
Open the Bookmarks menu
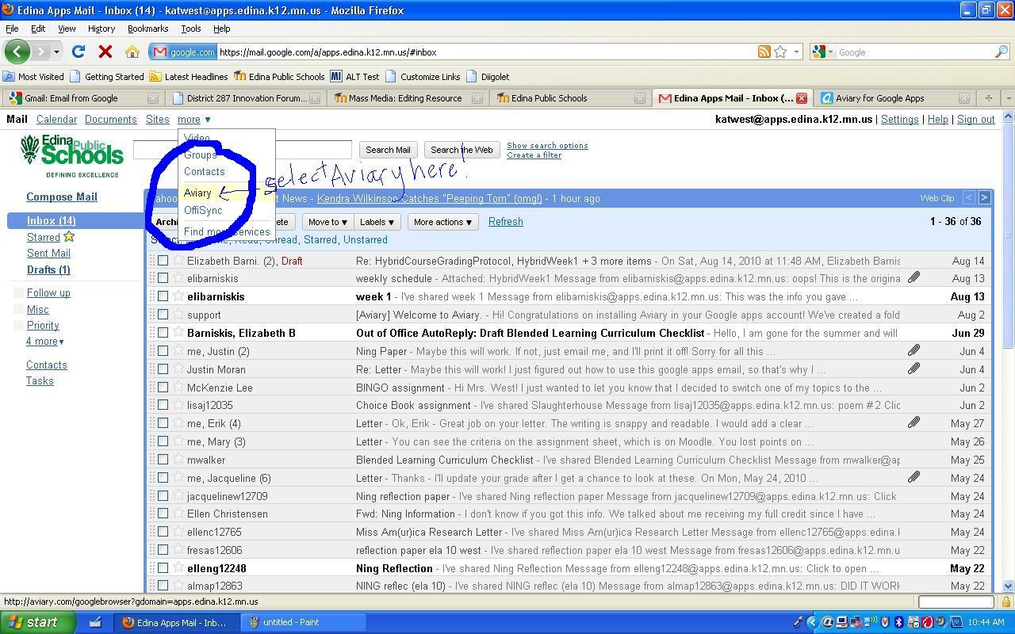(x=147, y=29)
